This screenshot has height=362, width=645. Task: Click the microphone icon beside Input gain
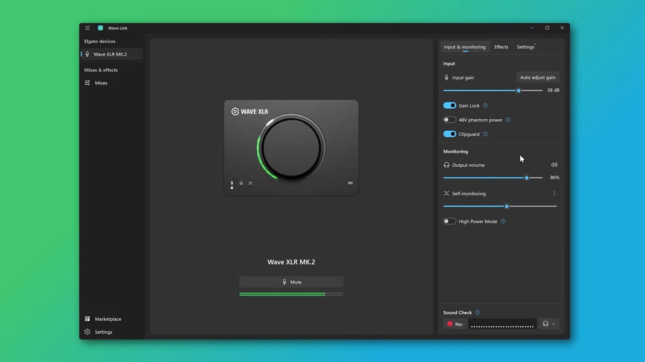click(446, 77)
